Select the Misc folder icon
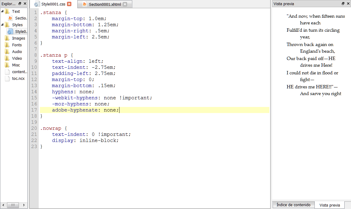The width and height of the screenshot is (351, 209). coord(7,65)
